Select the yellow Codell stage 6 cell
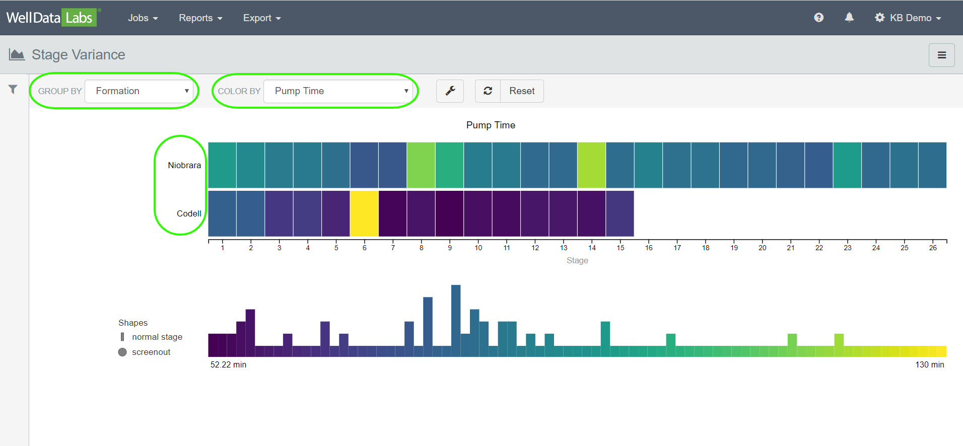Screen dimensions: 963x446 364,213
